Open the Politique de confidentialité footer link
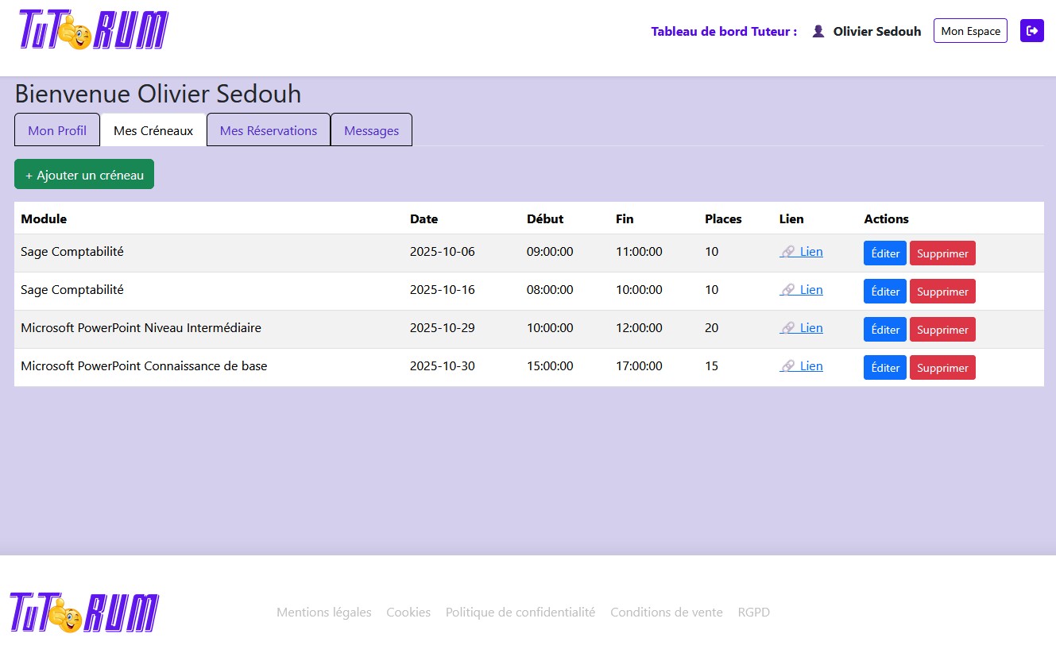This screenshot has height=661, width=1056. [x=520, y=613]
